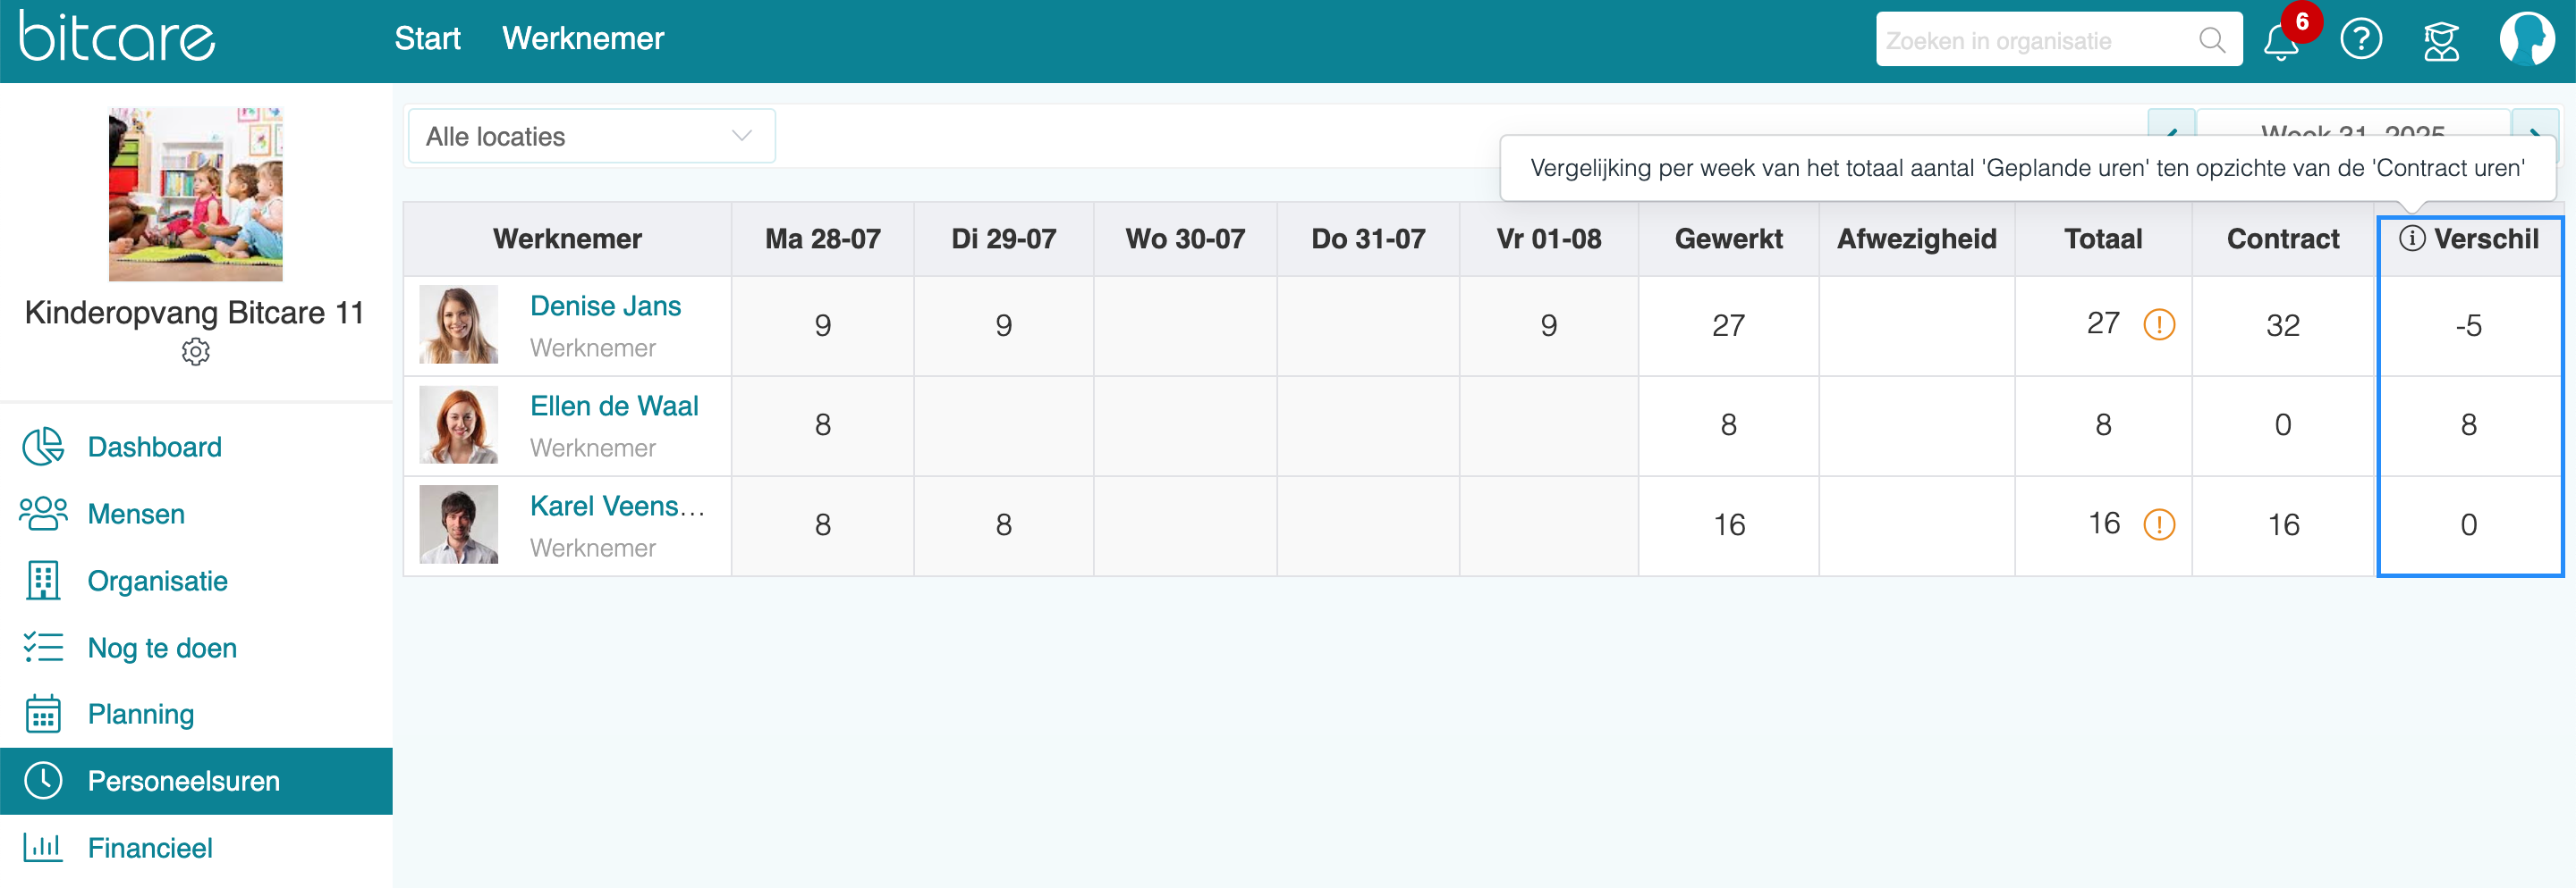The image size is (2576, 888).
Task: Open the notifications bell icon
Action: pyautogui.click(x=2281, y=41)
